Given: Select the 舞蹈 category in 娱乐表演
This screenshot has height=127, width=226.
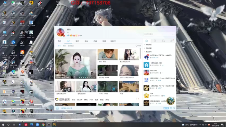Looking at the screenshot, I should [86, 100].
